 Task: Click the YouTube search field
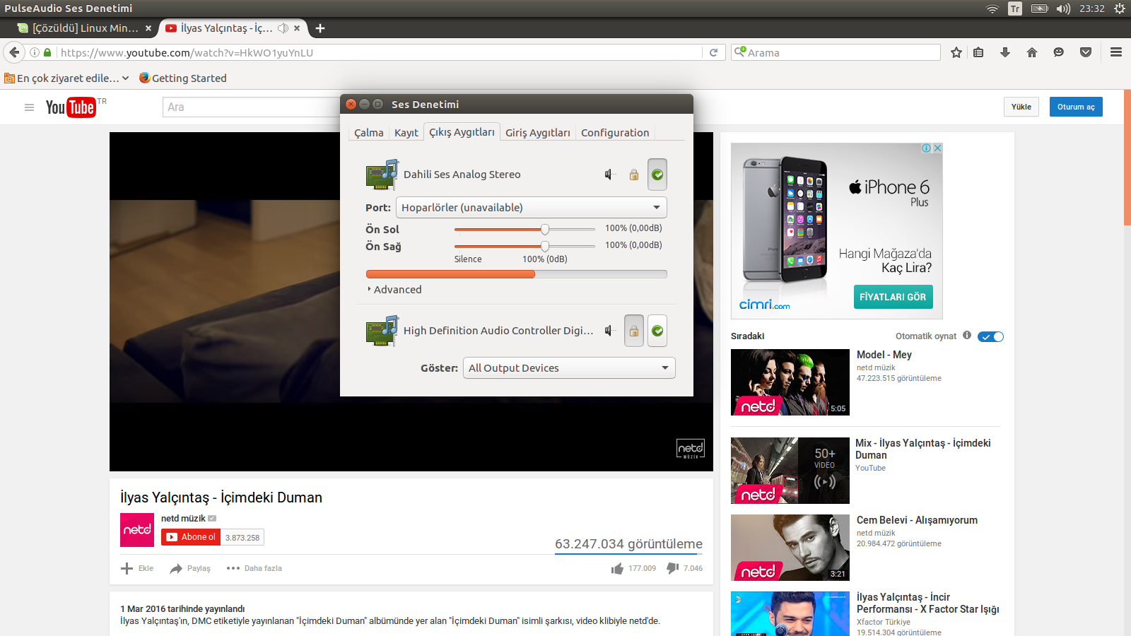pyautogui.click(x=252, y=107)
